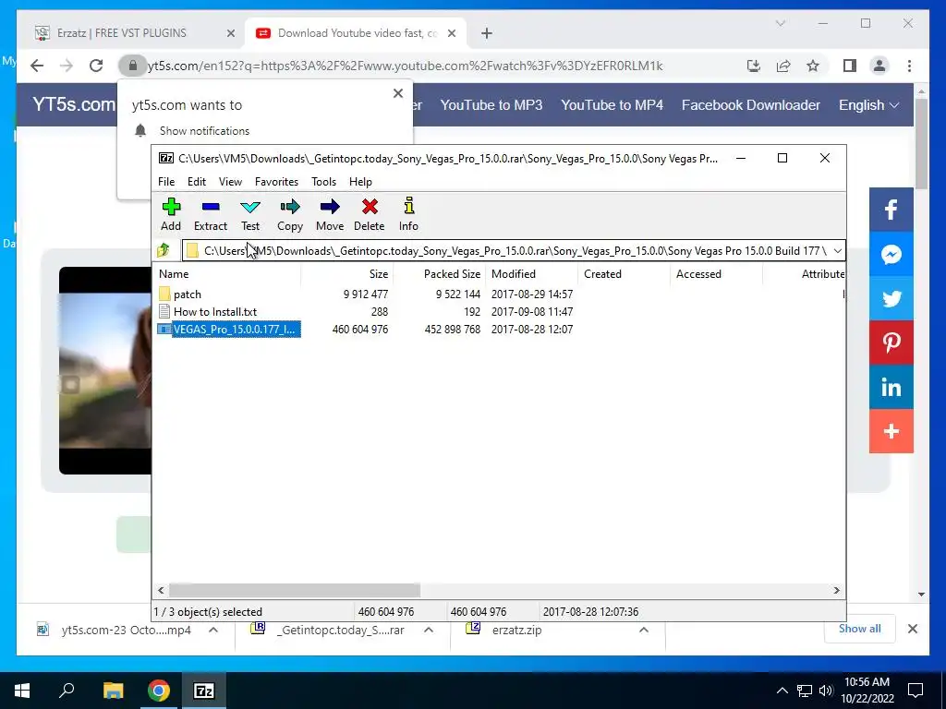The height and width of the screenshot is (709, 946).
Task: Open Chrome profile avatar
Action: [x=879, y=66]
